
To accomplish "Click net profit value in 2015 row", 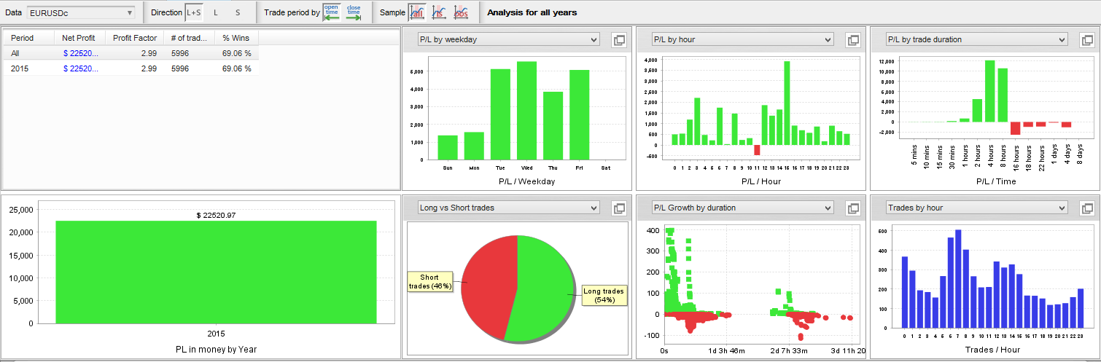I will coord(80,68).
